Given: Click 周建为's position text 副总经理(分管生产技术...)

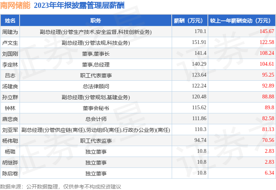Looking at the screenshot, I should [x=96, y=32].
